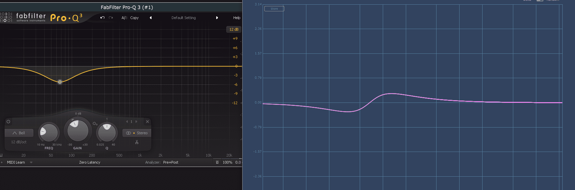Image resolution: width=575 pixels, height=190 pixels.
Task: Select the previous band arrow
Action: [x=127, y=122]
